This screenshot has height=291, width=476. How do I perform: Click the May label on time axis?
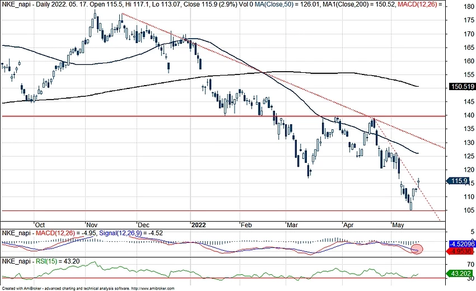398,225
